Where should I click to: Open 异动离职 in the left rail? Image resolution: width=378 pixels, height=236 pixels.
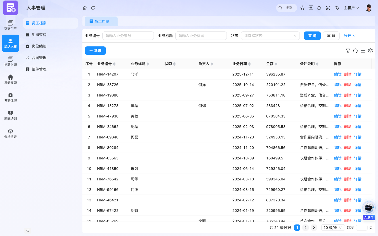click(x=10, y=79)
